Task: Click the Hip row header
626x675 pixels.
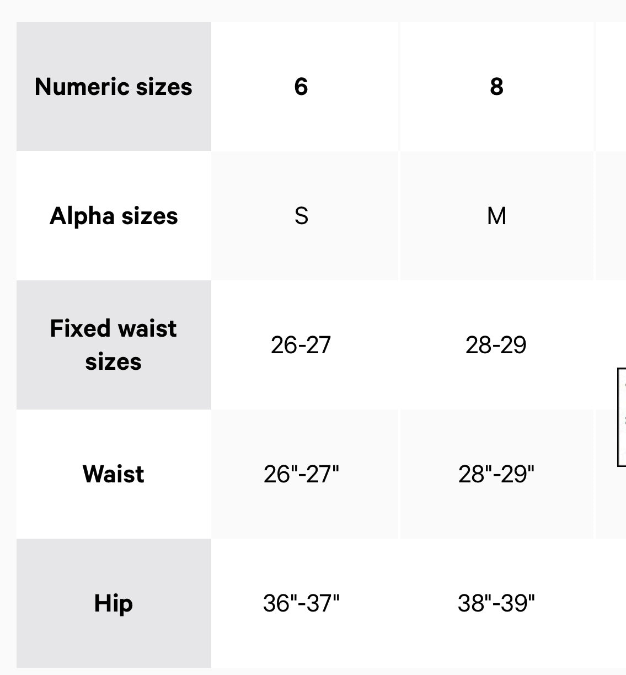Action: coord(114,603)
